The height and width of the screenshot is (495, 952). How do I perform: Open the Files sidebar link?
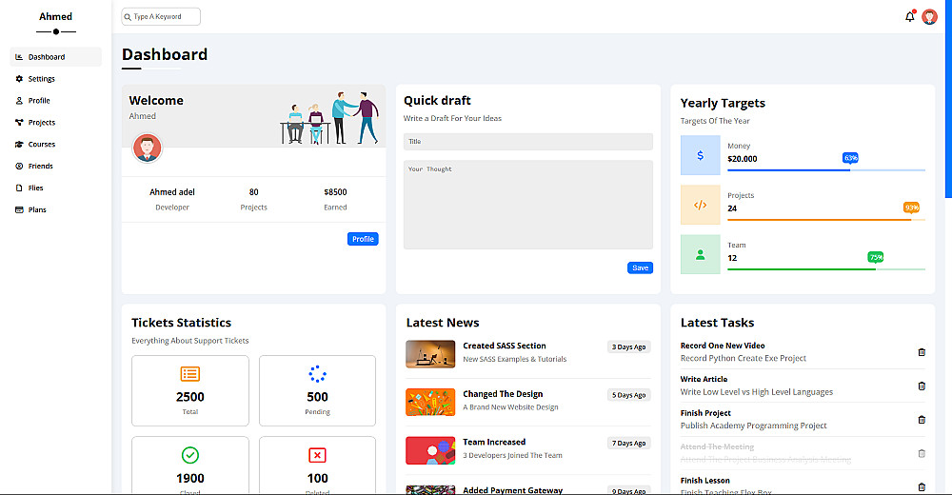click(x=56, y=188)
